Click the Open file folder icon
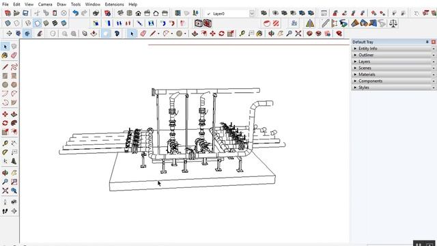The height and width of the screenshot is (246, 437). tap(16, 13)
